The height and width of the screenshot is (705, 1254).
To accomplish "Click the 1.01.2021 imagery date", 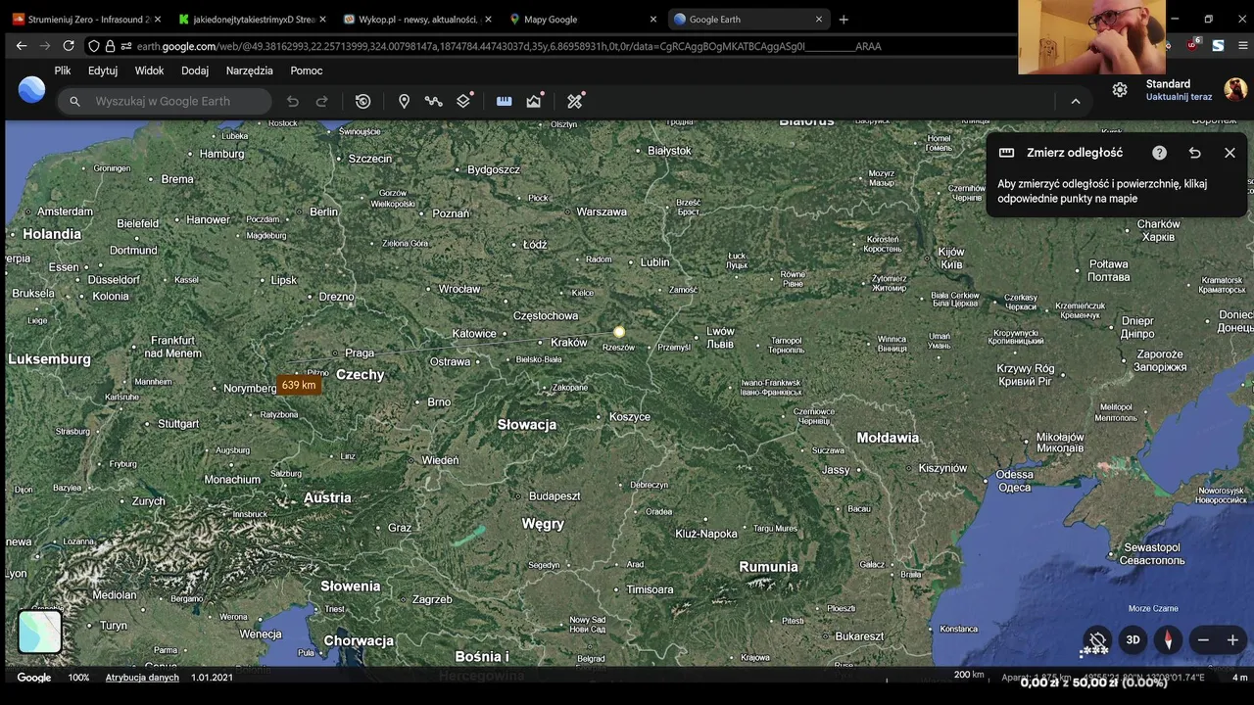I will click(x=212, y=678).
